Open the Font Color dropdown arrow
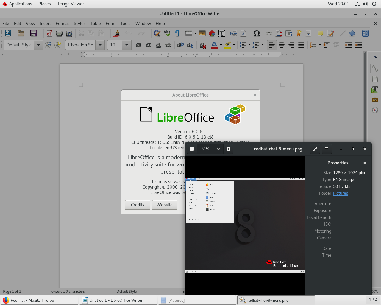The width and height of the screenshot is (381, 305). click(x=221, y=45)
